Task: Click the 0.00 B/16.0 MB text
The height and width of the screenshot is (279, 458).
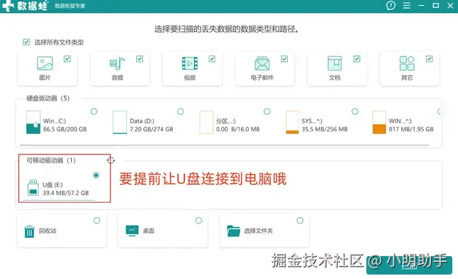Action: click(x=238, y=129)
